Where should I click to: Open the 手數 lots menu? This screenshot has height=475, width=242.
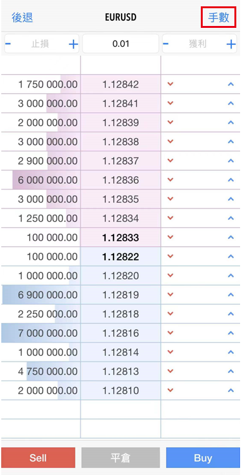219,17
